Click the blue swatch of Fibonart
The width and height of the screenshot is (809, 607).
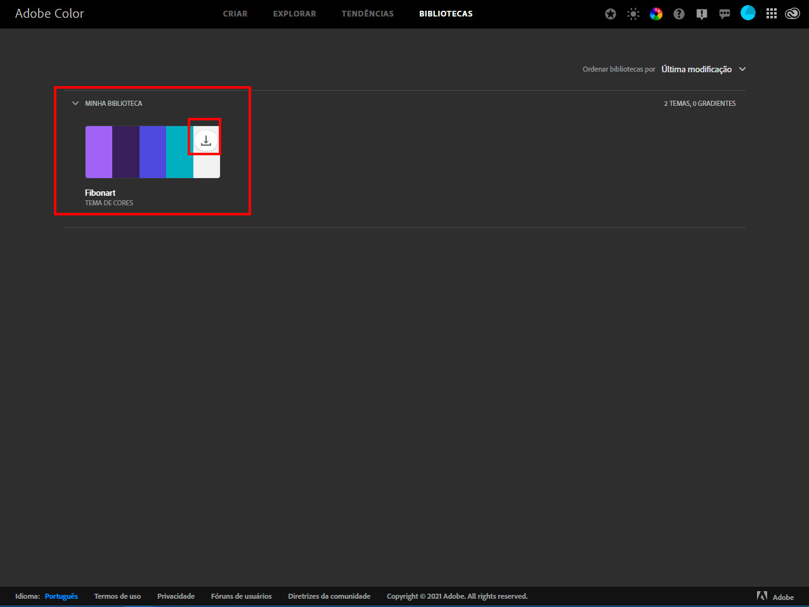click(153, 152)
